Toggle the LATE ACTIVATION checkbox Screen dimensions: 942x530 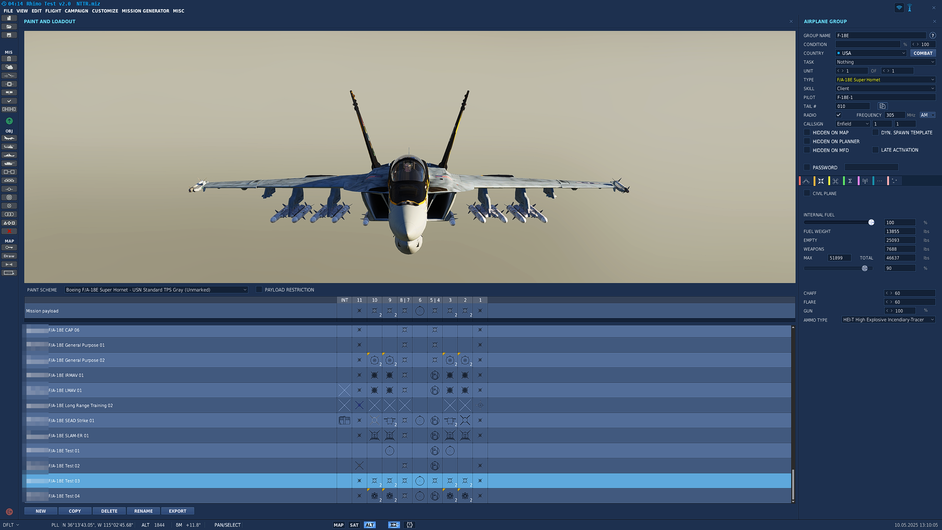coord(875,150)
